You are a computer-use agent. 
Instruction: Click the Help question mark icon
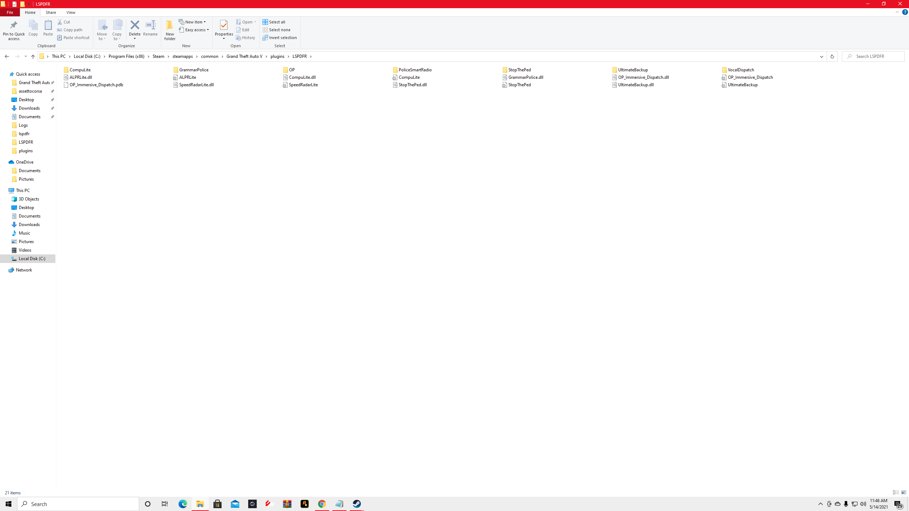[x=905, y=12]
